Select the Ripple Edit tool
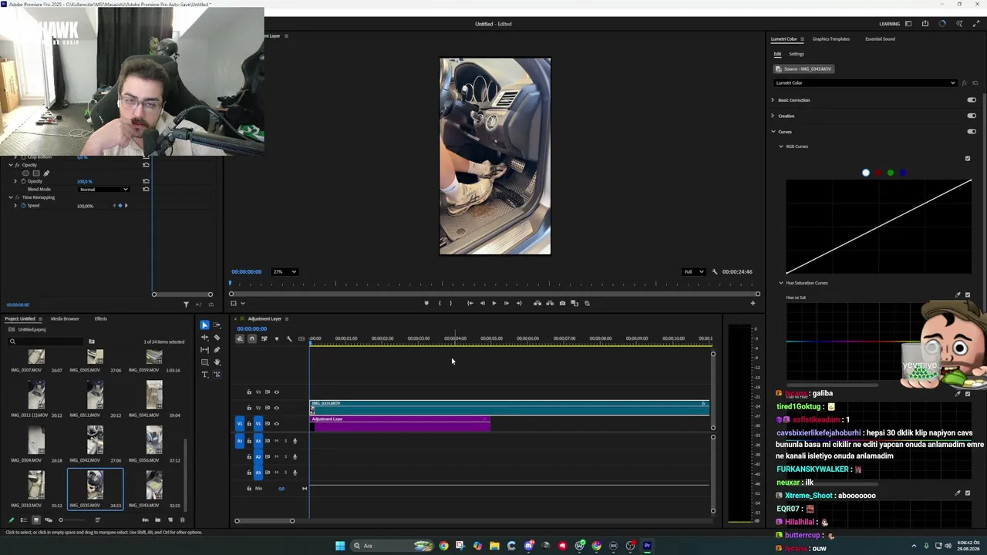Viewport: 987px width, 555px height. pos(204,338)
